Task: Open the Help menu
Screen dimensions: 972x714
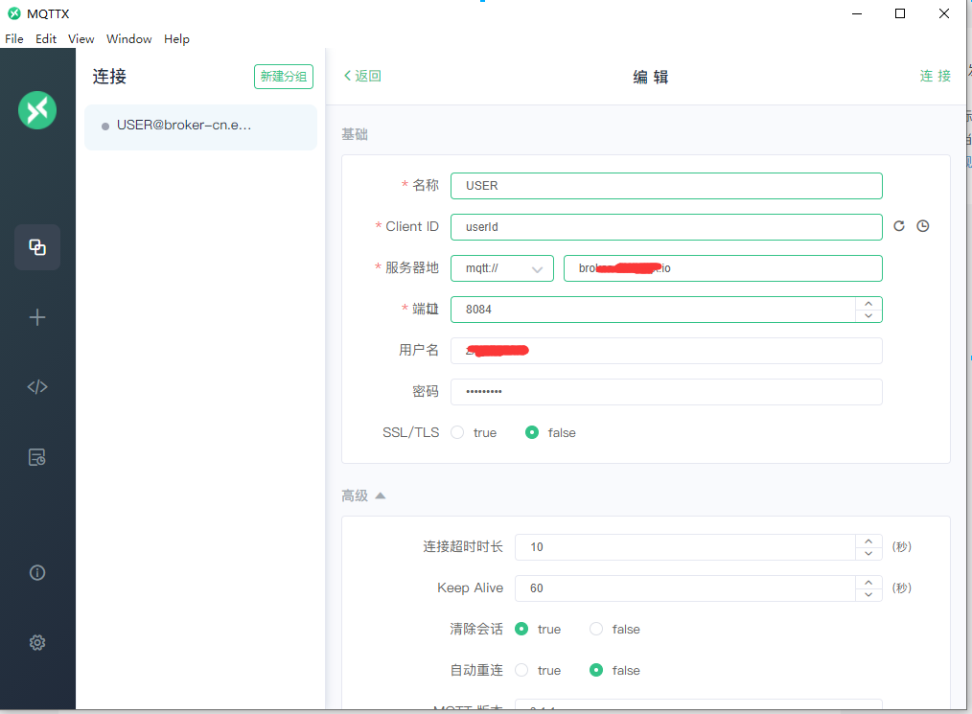Action: 176,39
